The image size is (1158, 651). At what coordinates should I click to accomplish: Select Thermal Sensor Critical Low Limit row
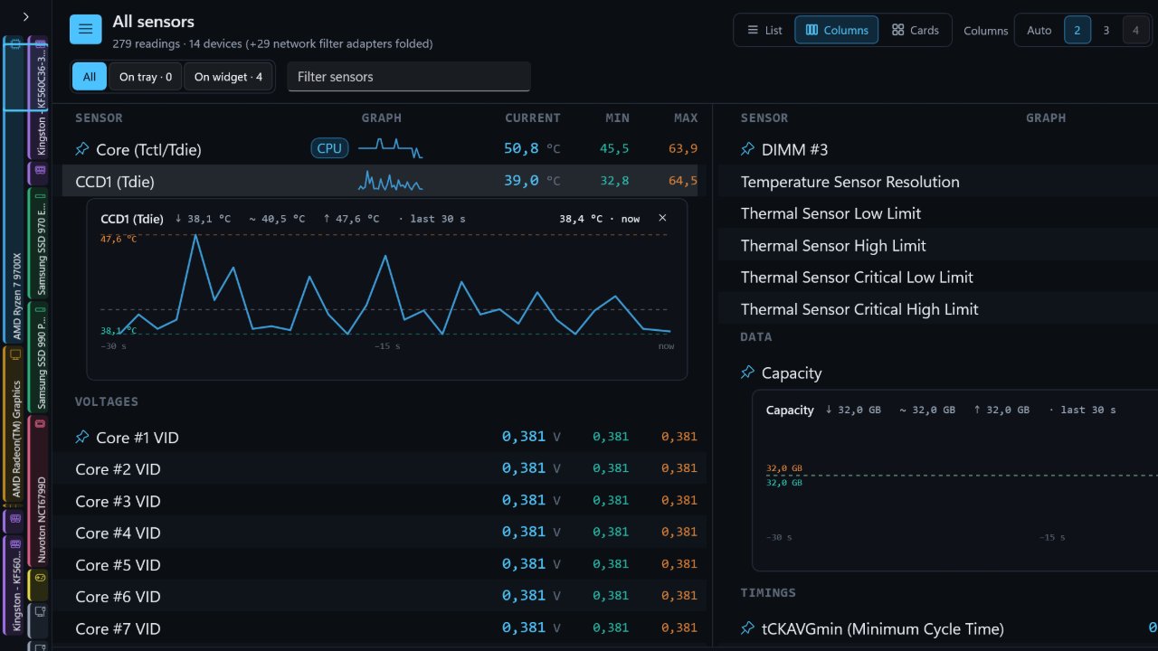click(x=938, y=277)
